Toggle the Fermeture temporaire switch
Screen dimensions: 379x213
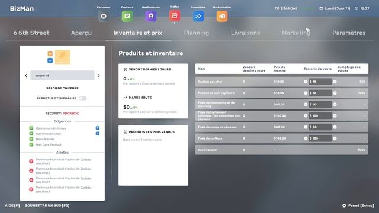pos(83,98)
